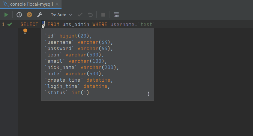253x136 pixels.
Task: Click the orange P playground icon
Action: point(29,15)
